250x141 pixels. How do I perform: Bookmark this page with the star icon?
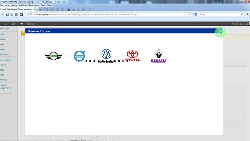(184, 14)
